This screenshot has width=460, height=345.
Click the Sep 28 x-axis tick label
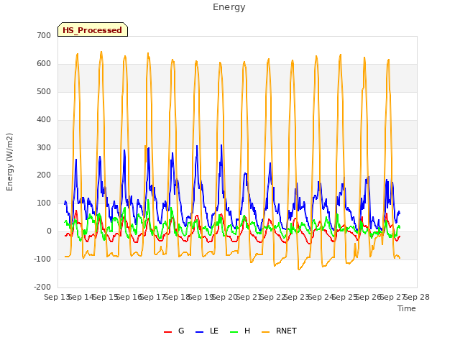tap(417, 297)
